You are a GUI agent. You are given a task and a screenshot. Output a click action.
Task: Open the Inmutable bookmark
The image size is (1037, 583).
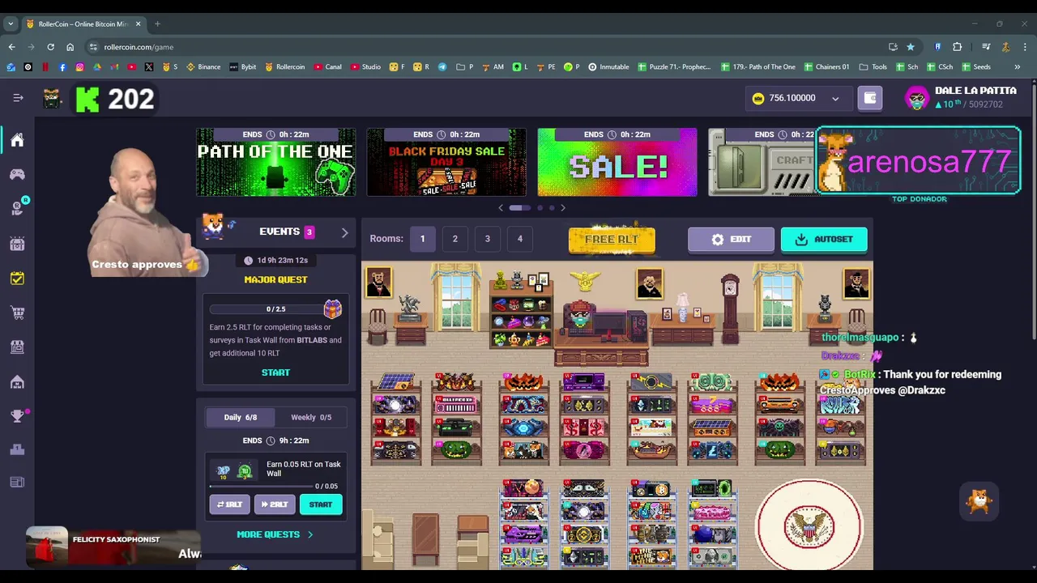pos(608,67)
